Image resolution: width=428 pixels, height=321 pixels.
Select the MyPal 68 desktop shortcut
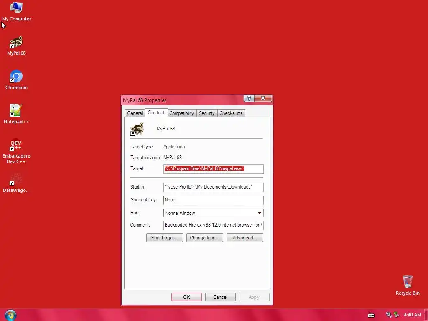pos(16,46)
